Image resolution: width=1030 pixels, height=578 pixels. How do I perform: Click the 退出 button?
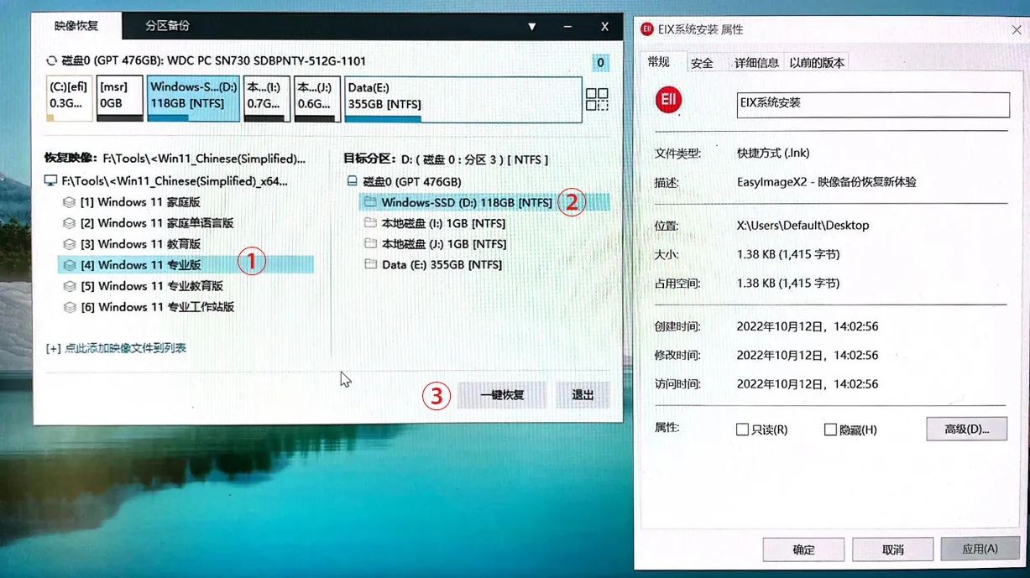pos(583,395)
